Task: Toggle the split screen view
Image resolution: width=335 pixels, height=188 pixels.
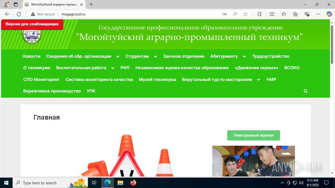Action: (272, 14)
